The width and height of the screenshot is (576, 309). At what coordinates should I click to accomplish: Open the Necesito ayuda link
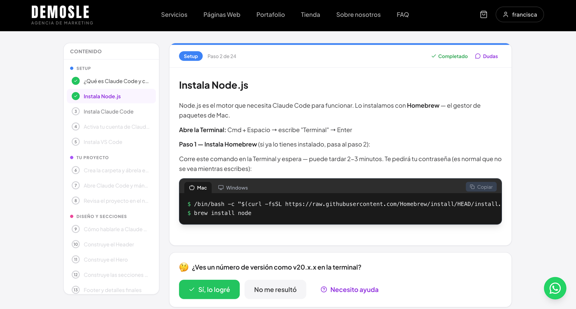point(350,290)
